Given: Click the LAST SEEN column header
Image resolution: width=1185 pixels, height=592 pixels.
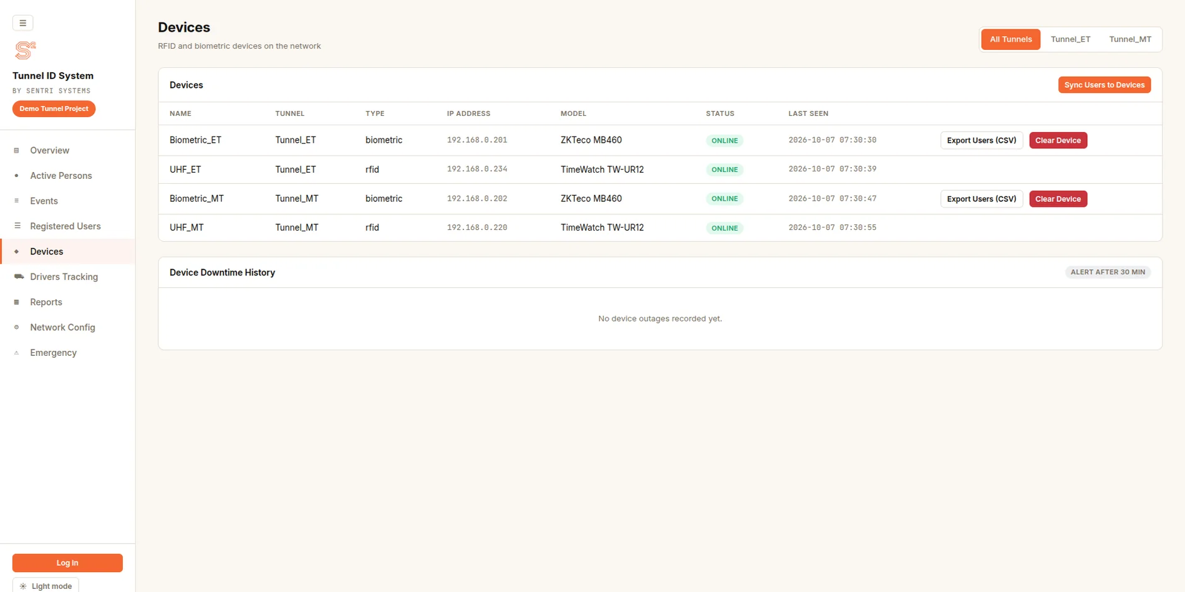Looking at the screenshot, I should click(808, 113).
